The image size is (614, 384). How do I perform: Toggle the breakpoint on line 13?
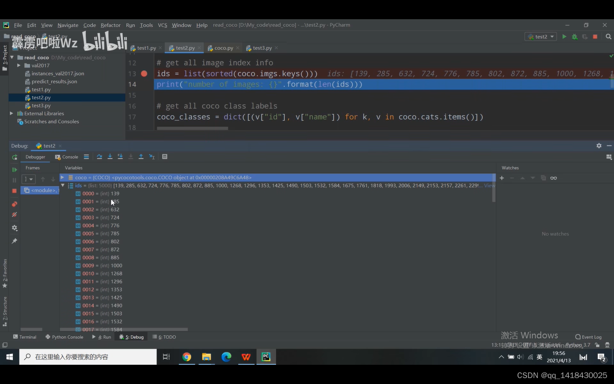coord(144,73)
